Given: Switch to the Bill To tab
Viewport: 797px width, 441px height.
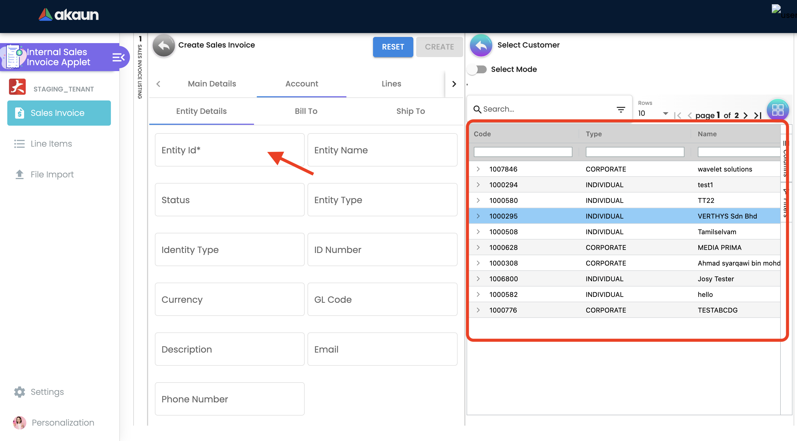Looking at the screenshot, I should pyautogui.click(x=306, y=111).
